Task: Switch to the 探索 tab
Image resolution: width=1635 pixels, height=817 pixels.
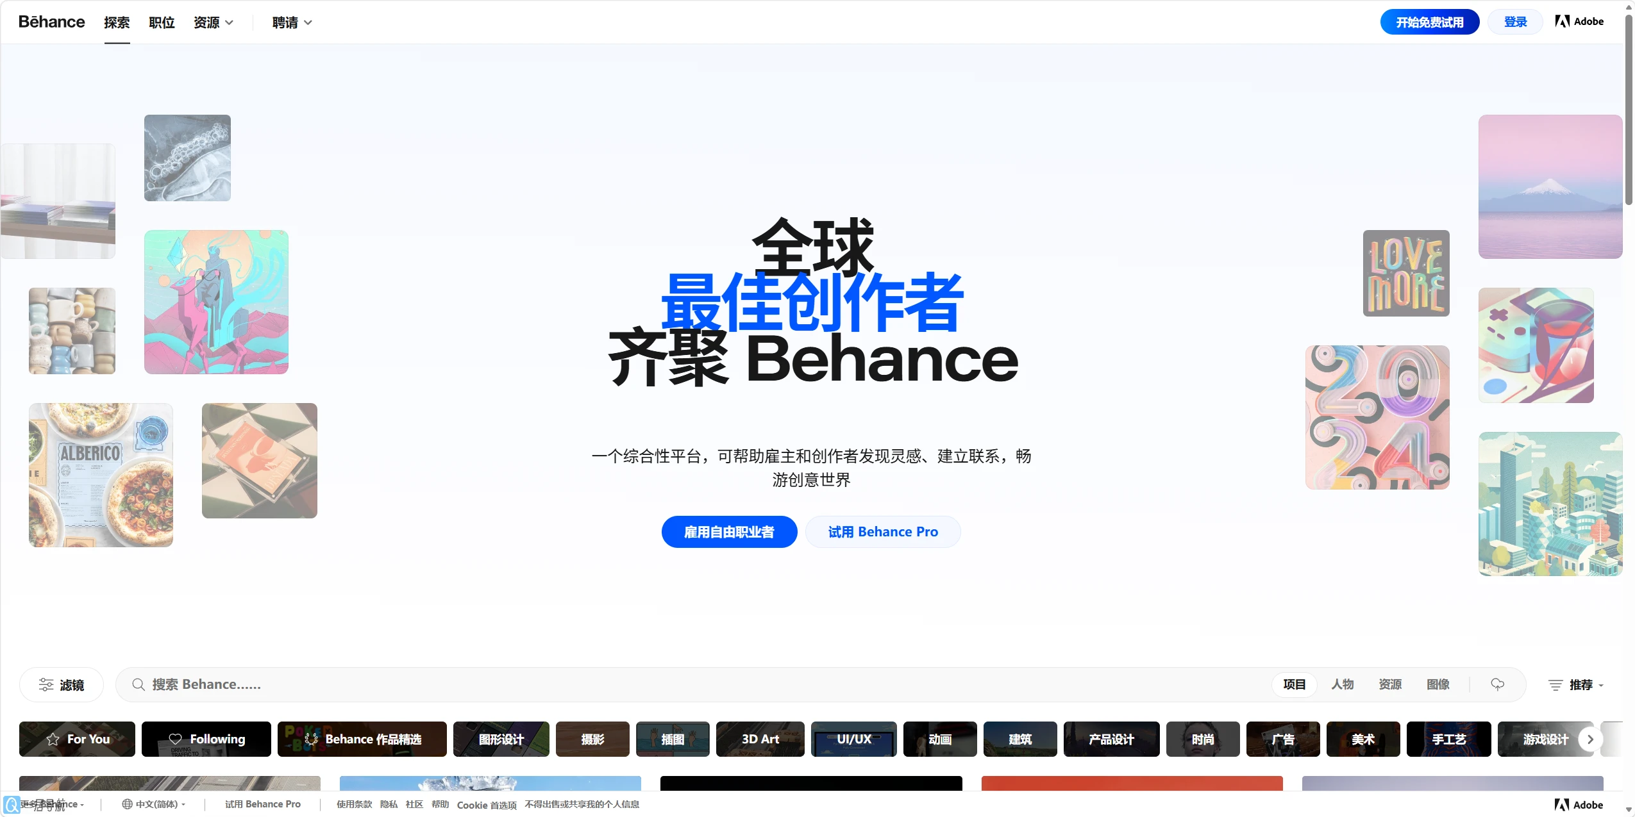Action: (117, 21)
